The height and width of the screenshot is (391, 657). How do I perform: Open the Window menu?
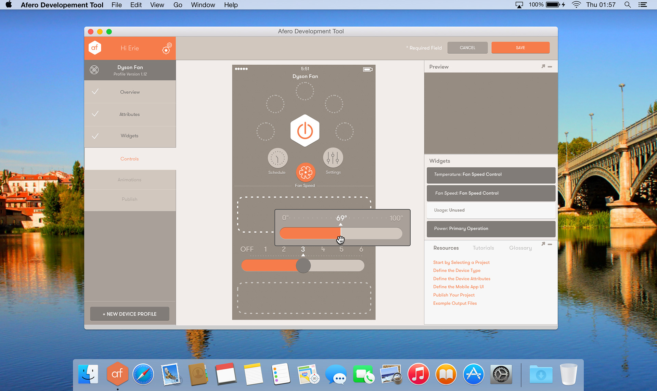[x=203, y=5]
